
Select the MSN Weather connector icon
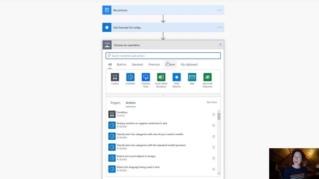[176, 77]
